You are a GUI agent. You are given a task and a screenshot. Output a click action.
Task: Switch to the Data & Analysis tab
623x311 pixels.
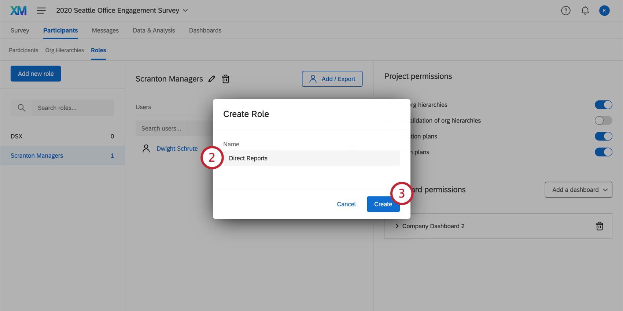154,30
